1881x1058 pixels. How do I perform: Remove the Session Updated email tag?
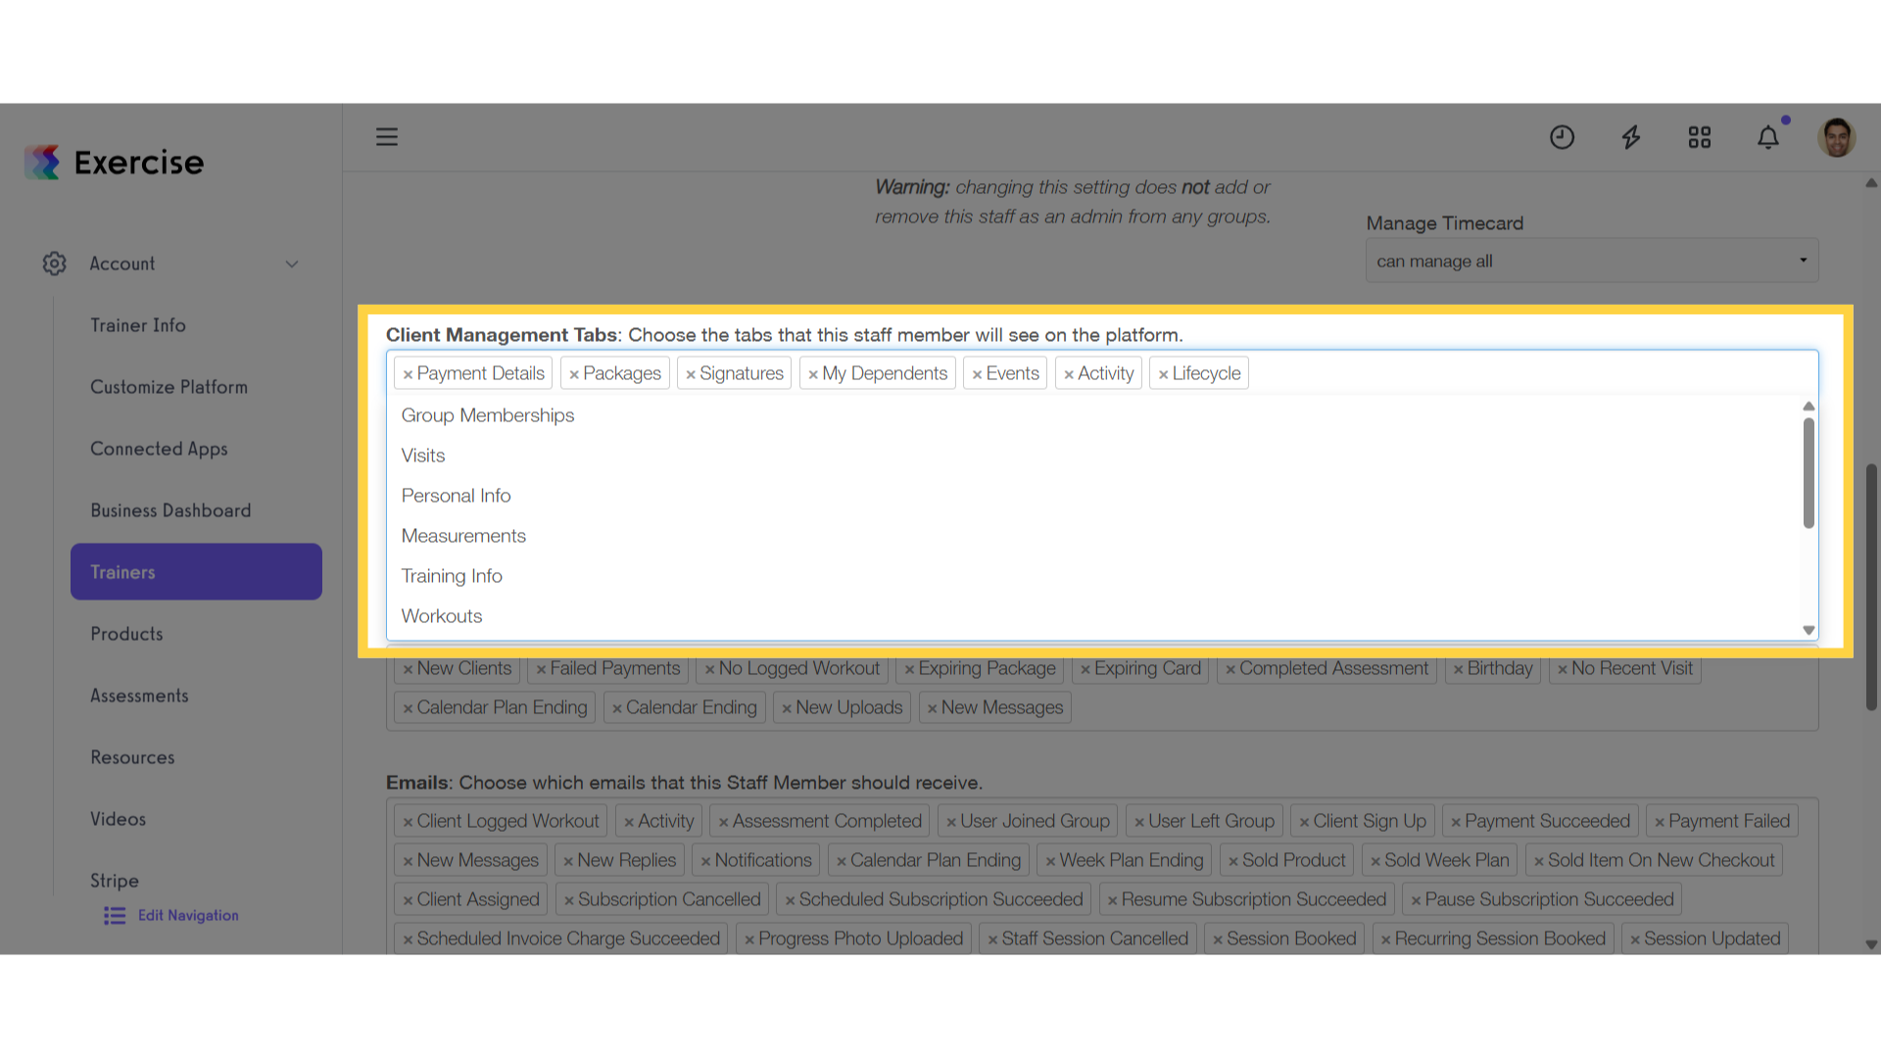[1635, 939]
